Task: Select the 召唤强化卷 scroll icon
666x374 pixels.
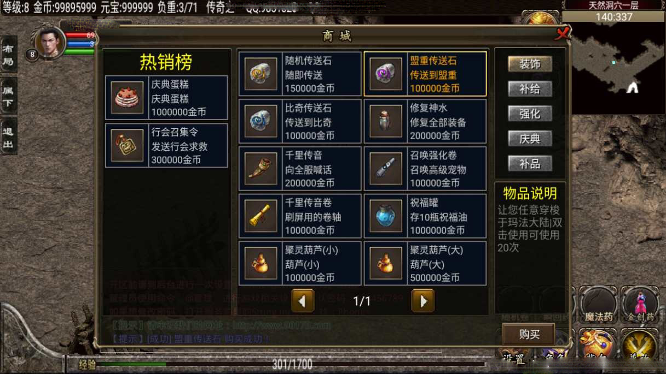Action: coord(386,169)
